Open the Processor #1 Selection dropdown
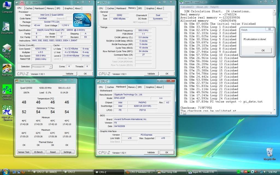Viewport: 280px width, 175px height. [x=42, y=67]
